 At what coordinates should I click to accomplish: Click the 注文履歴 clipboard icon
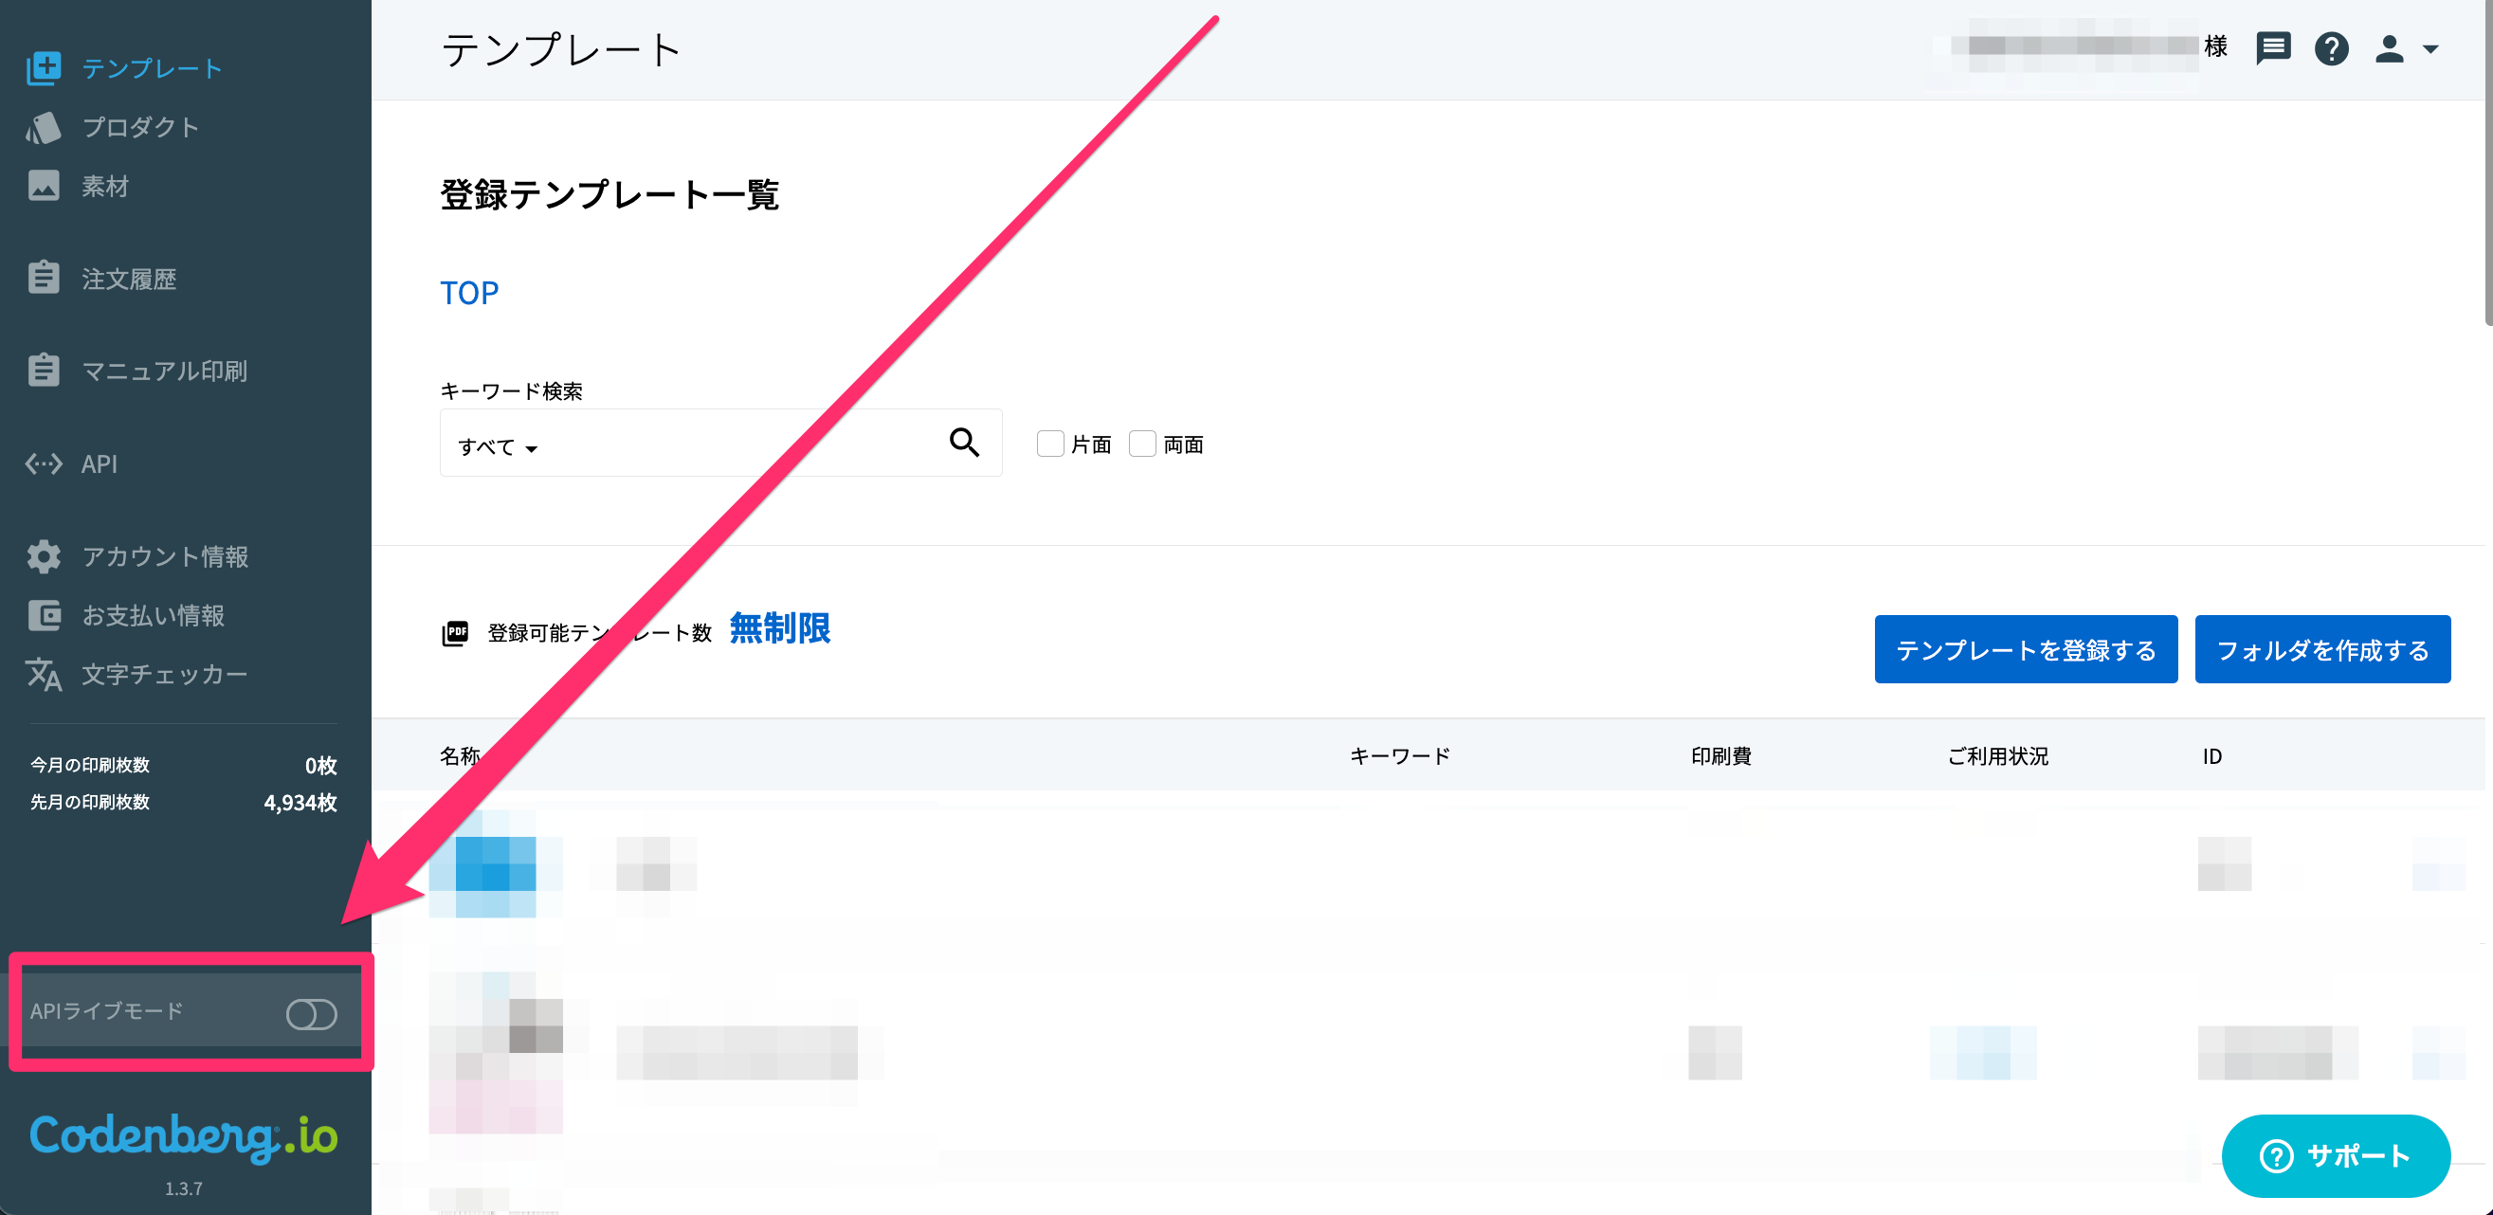click(44, 278)
